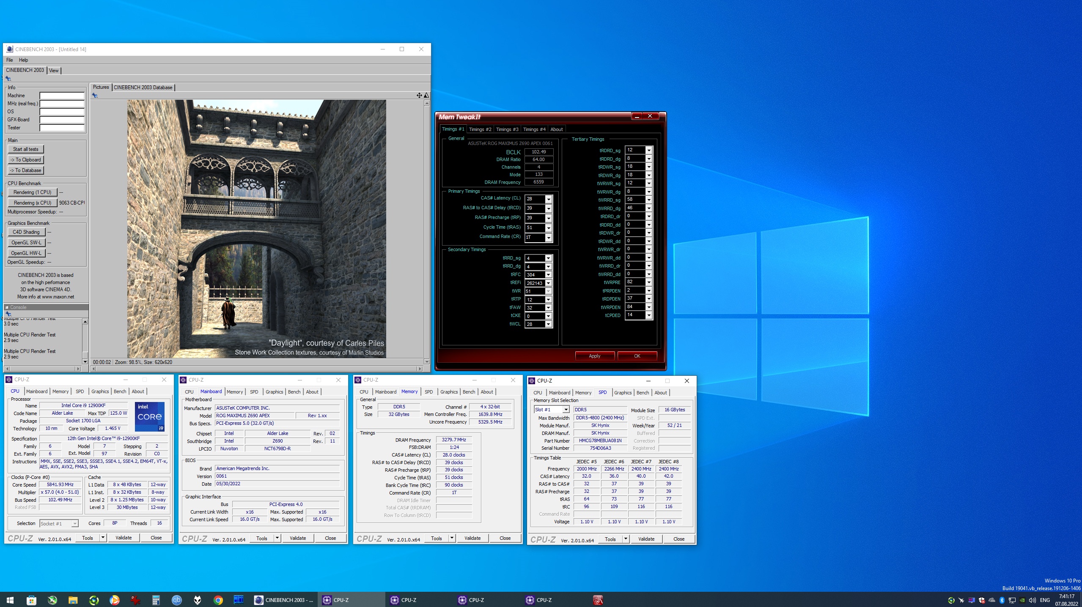Open File Explorer from the taskbar
Viewport: 1082px width, 607px height.
(x=73, y=600)
